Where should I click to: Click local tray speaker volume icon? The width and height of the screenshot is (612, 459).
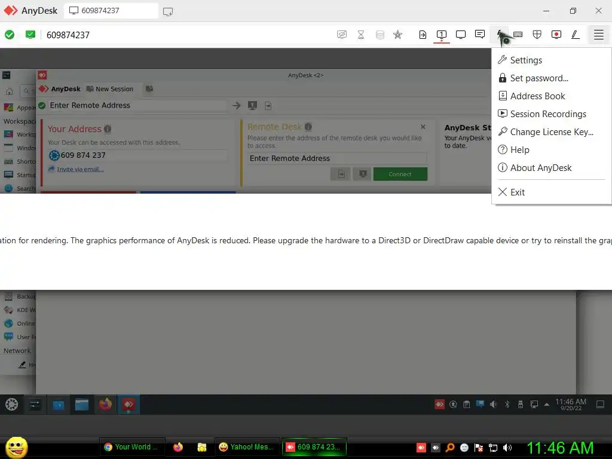pyautogui.click(x=507, y=448)
